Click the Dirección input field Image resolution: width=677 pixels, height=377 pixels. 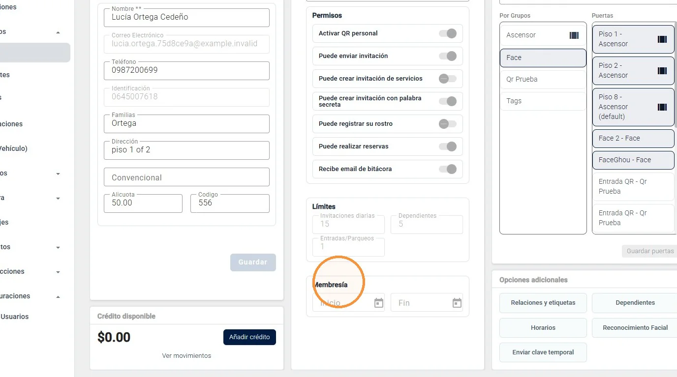tap(186, 150)
